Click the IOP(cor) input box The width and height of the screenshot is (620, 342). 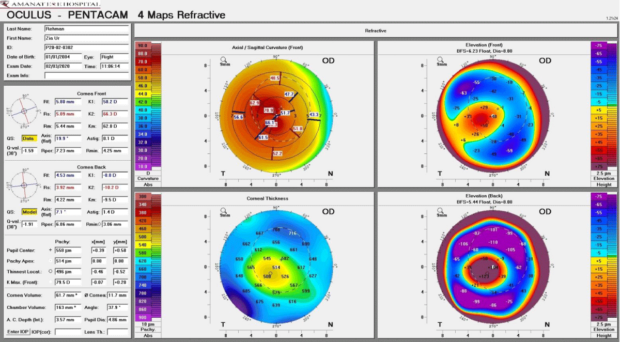pos(68,331)
